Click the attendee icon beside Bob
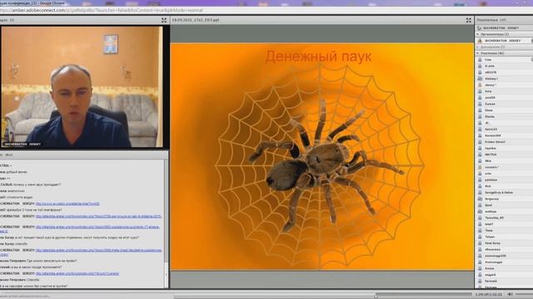The image size is (533, 299). tap(480, 186)
